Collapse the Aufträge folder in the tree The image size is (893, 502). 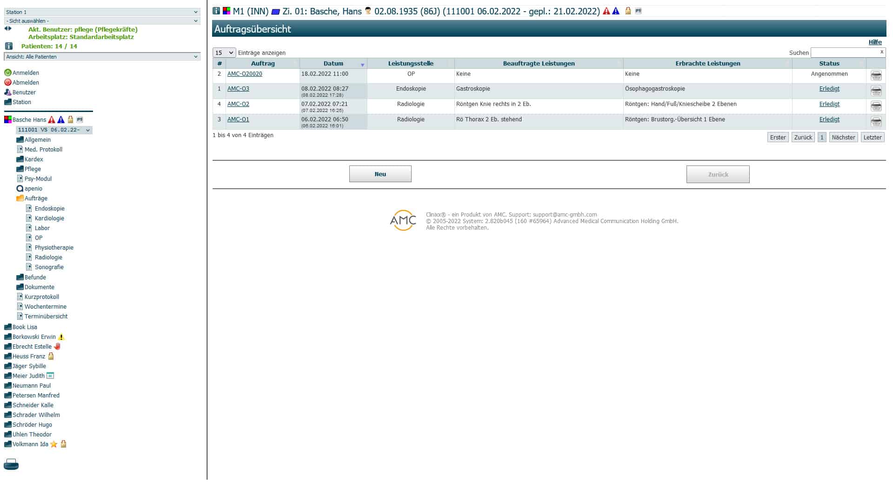pos(20,198)
